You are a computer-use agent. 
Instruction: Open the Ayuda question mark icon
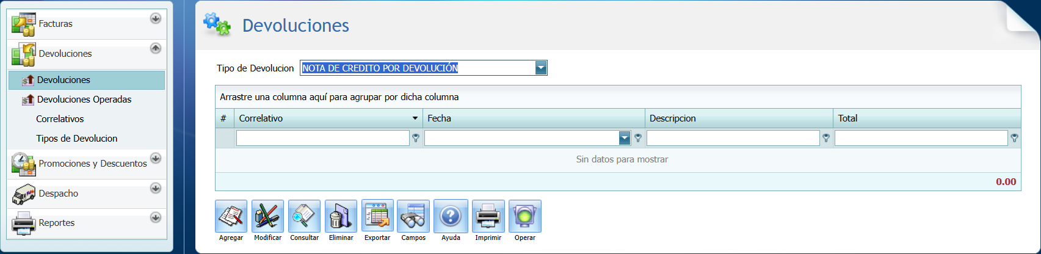(451, 216)
